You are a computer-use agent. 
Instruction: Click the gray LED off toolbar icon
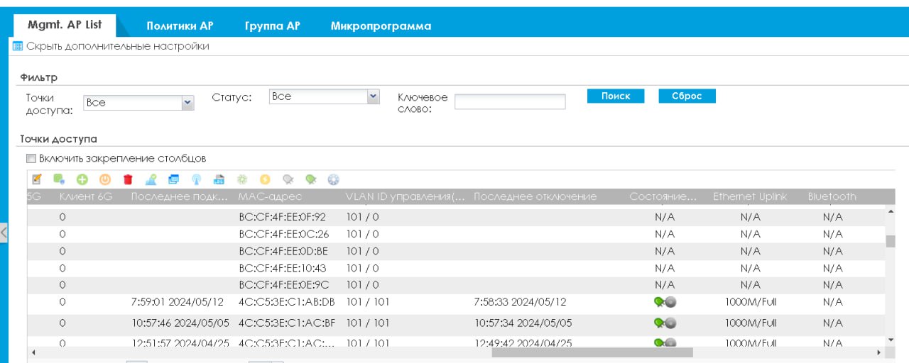288,180
